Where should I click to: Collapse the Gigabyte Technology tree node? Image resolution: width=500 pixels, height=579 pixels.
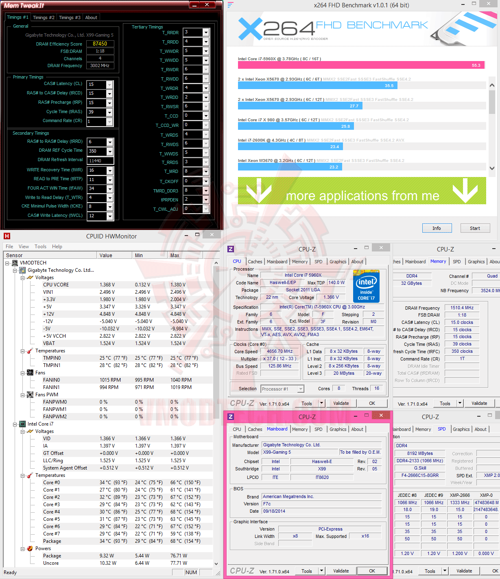tap(15, 271)
